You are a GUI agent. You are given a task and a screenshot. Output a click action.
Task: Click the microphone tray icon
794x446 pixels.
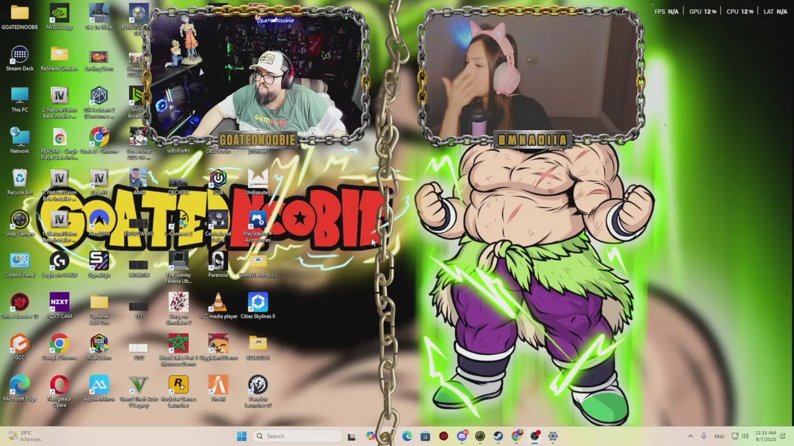(x=703, y=436)
